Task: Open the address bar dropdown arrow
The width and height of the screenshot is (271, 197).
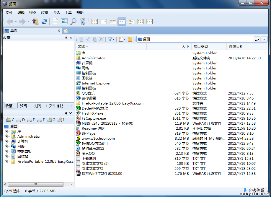Action: click(x=264, y=39)
